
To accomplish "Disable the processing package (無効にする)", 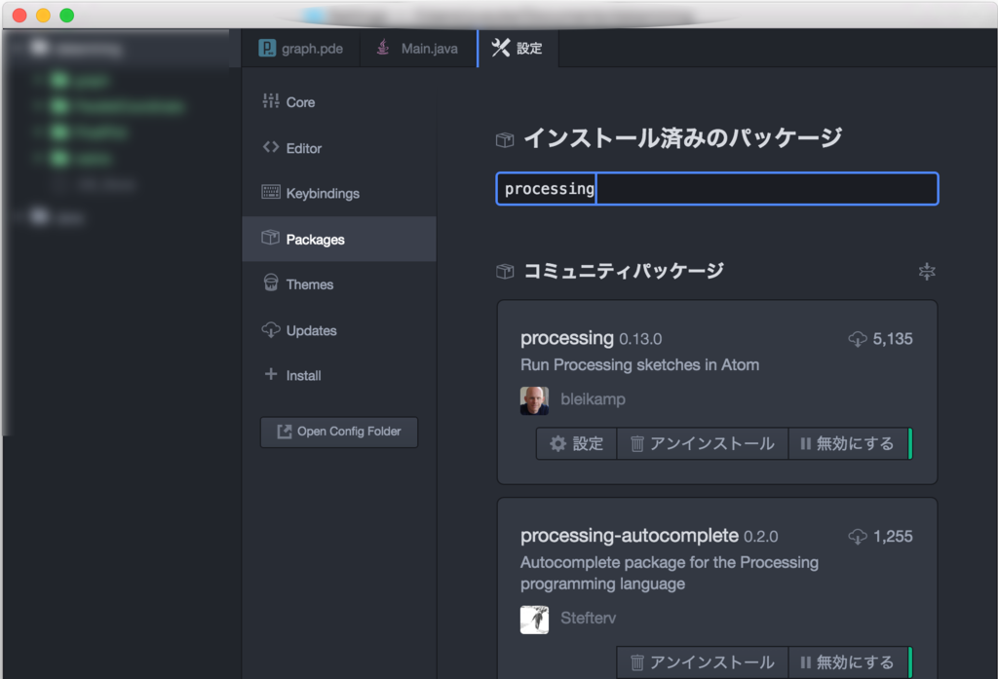I will coord(849,443).
